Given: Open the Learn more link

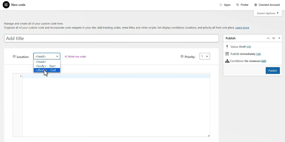Looking at the screenshot, I should pyautogui.click(x=242, y=28).
